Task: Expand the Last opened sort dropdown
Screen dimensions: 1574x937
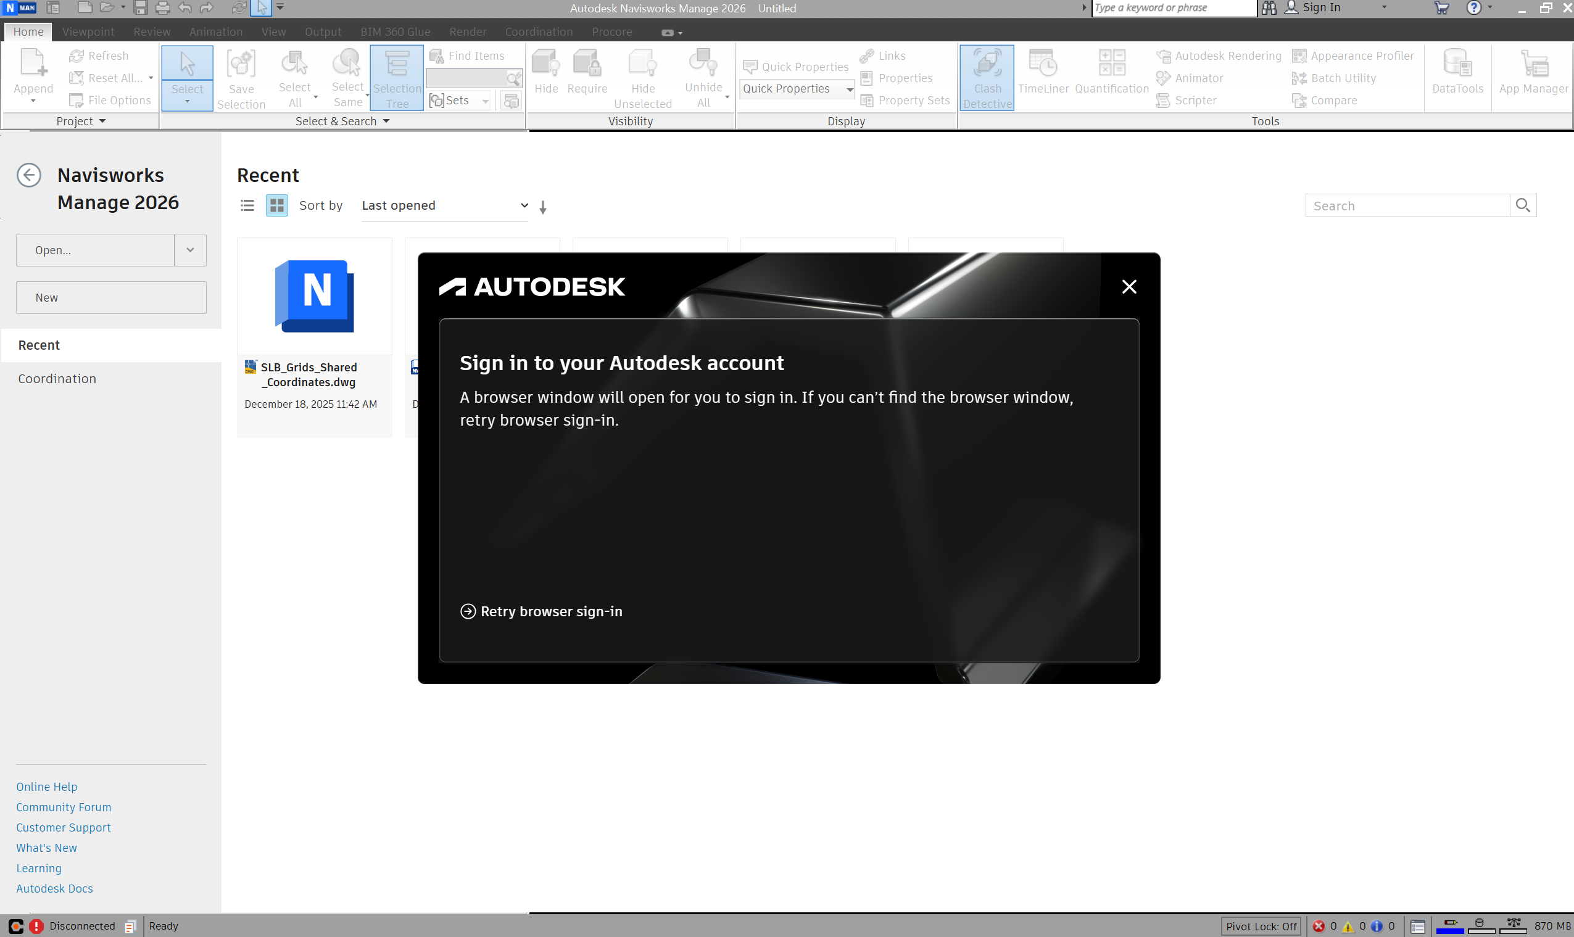Action: tap(444, 205)
